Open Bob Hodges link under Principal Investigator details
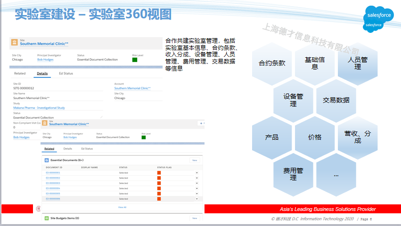The height and width of the screenshot is (226, 401). [x=21, y=137]
